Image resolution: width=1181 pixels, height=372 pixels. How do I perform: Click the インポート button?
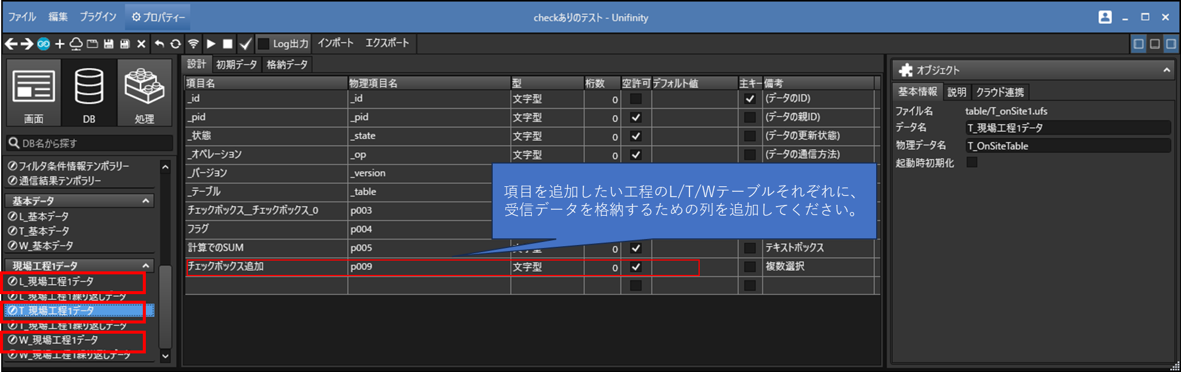(x=335, y=43)
